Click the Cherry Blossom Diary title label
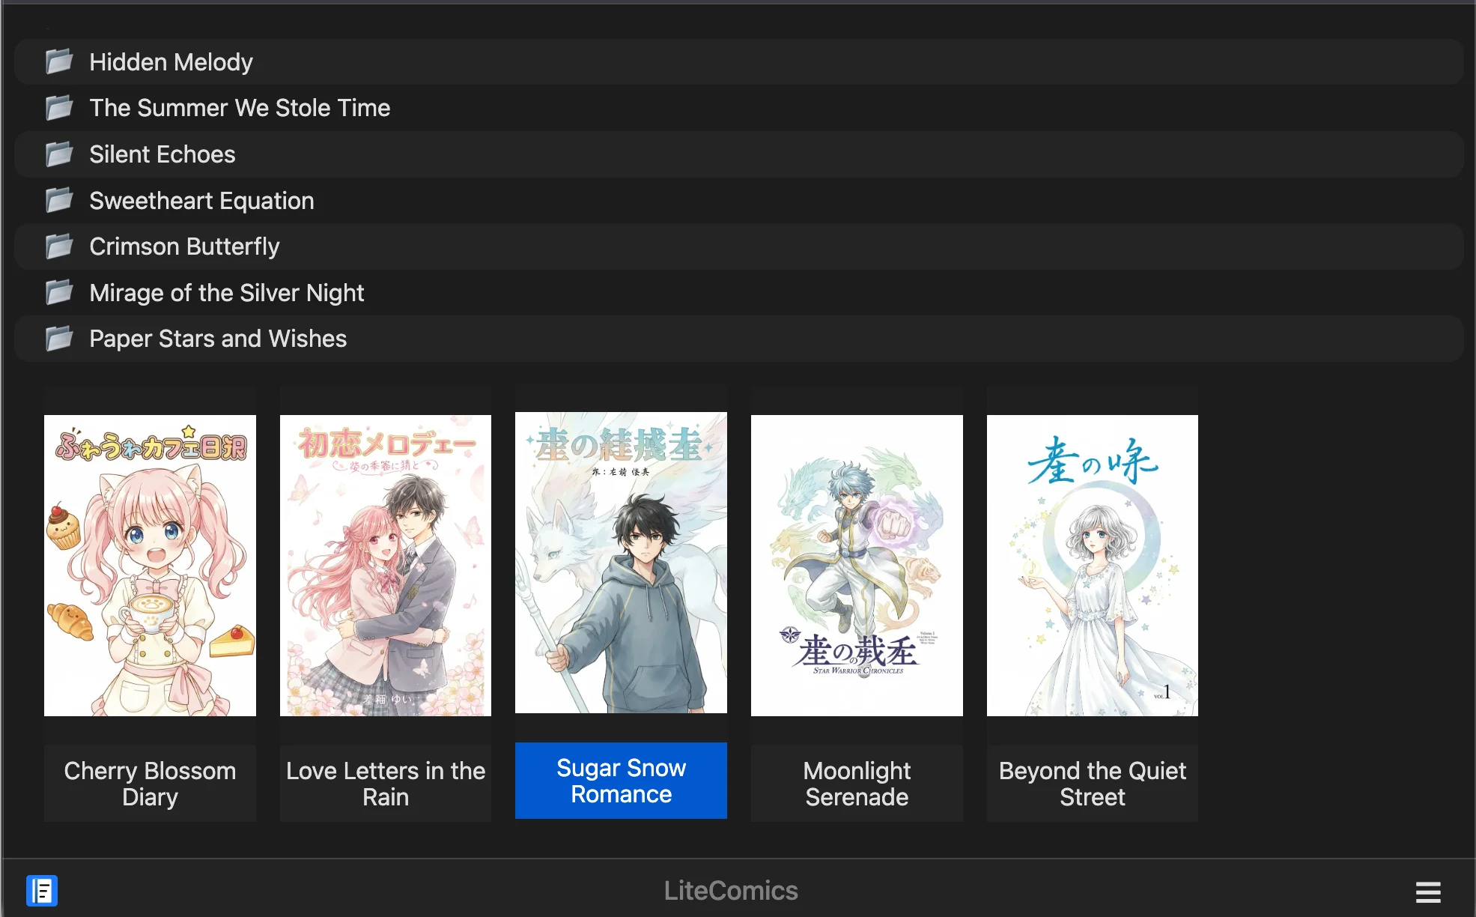Viewport: 1476px width, 917px height. point(150,783)
